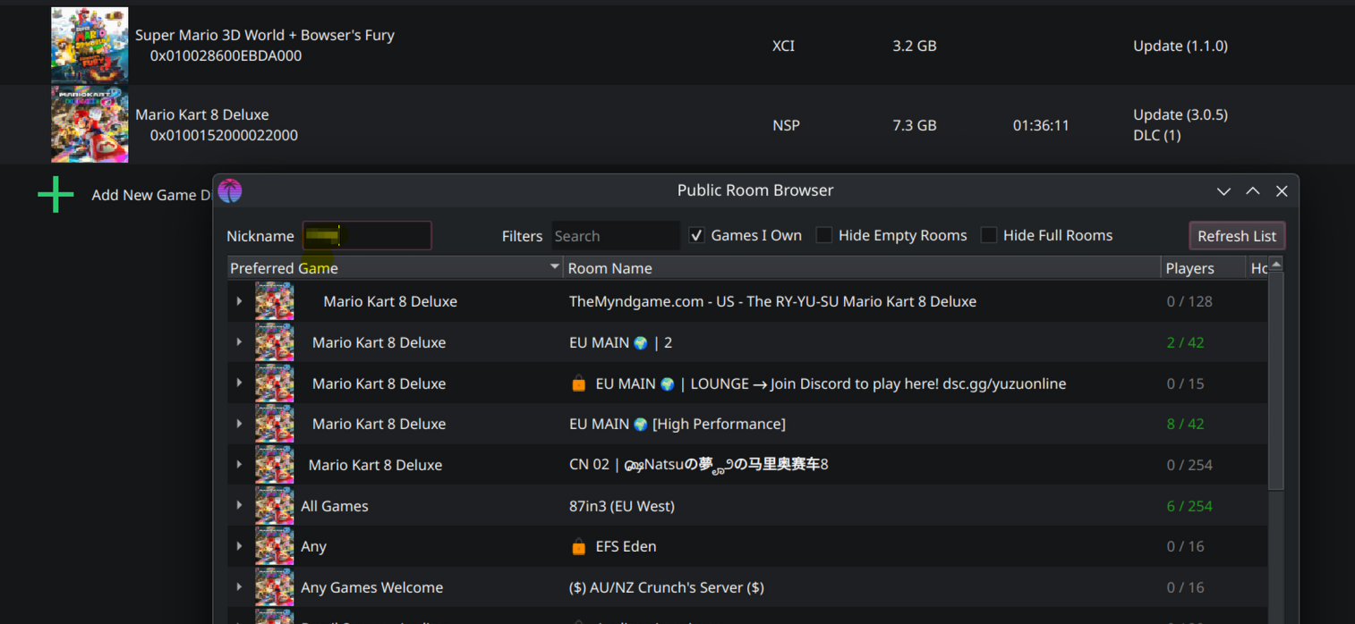Click lock icon on EU MAIN LOUNGE room
This screenshot has width=1355, height=624.
[579, 384]
